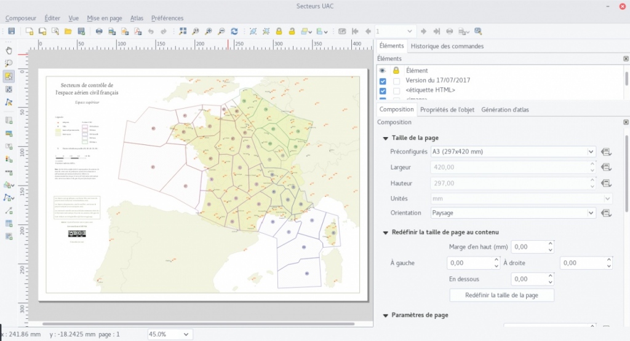Export composition as image icon

point(112,31)
